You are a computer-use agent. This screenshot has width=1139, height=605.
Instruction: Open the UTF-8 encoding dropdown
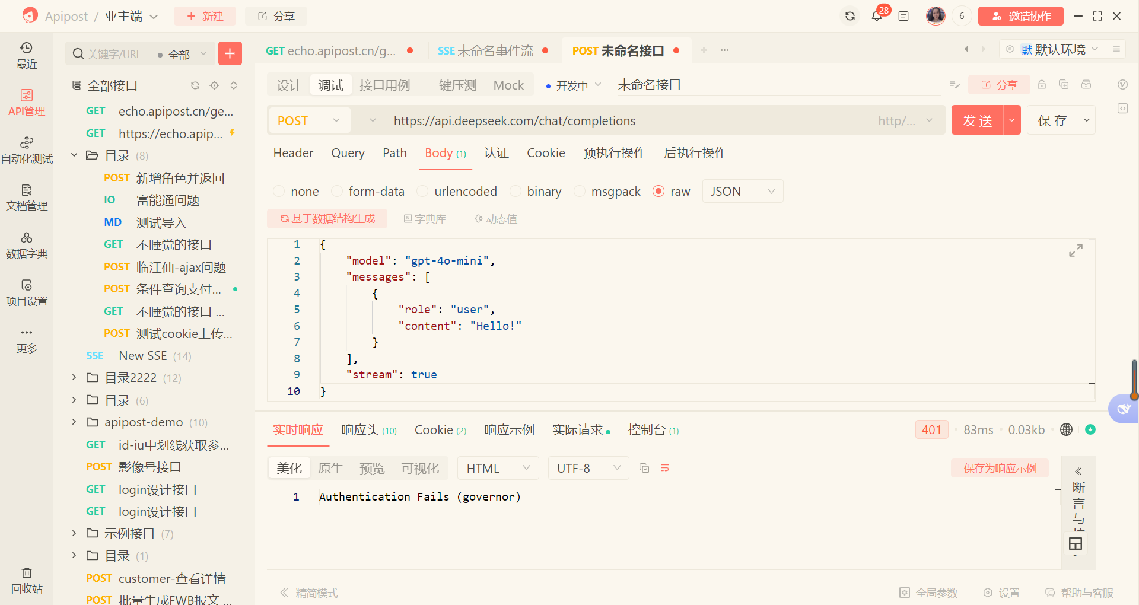click(588, 468)
